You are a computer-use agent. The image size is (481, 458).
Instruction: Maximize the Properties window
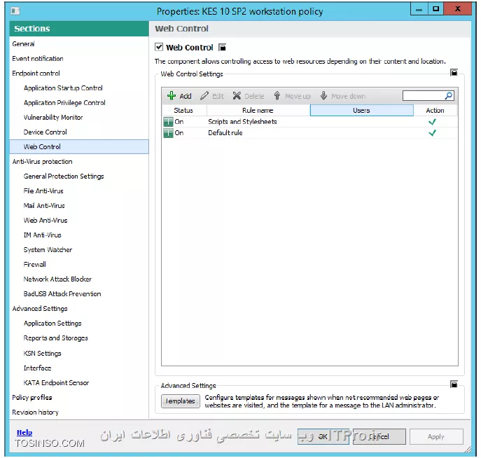coord(435,9)
